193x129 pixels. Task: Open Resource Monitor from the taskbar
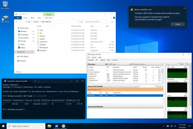coord(64,126)
